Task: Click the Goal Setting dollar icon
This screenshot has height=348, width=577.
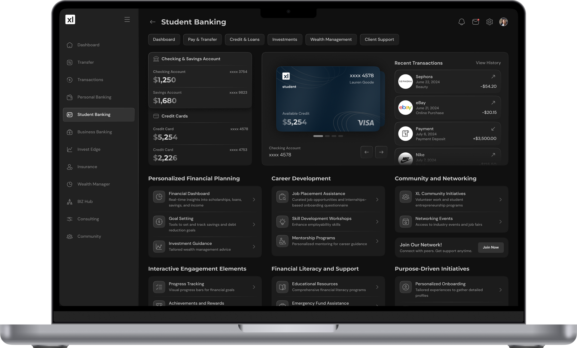Action: [x=159, y=222]
